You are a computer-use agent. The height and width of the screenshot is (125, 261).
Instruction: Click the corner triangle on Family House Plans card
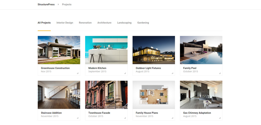click(173, 118)
